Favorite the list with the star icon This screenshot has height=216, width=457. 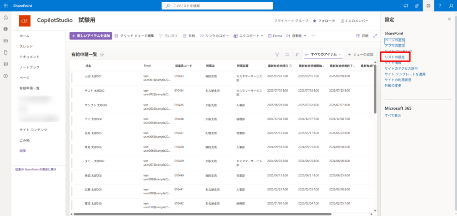click(x=102, y=54)
